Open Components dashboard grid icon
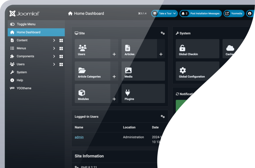 (x=61, y=56)
